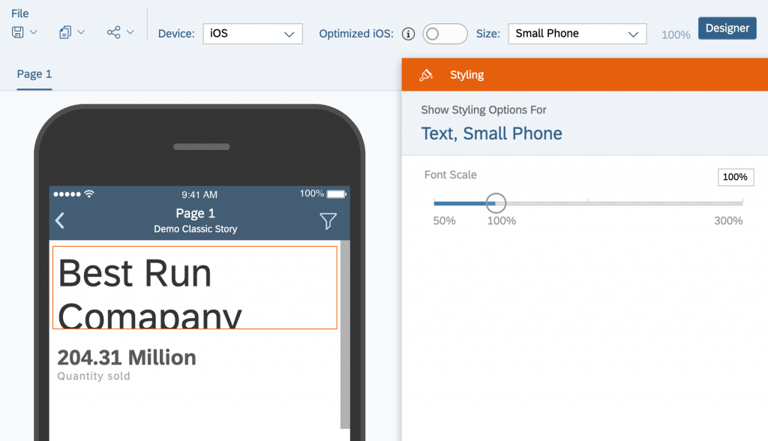Click the 50% label under the slider
This screenshot has width=768, height=441.
coord(444,221)
